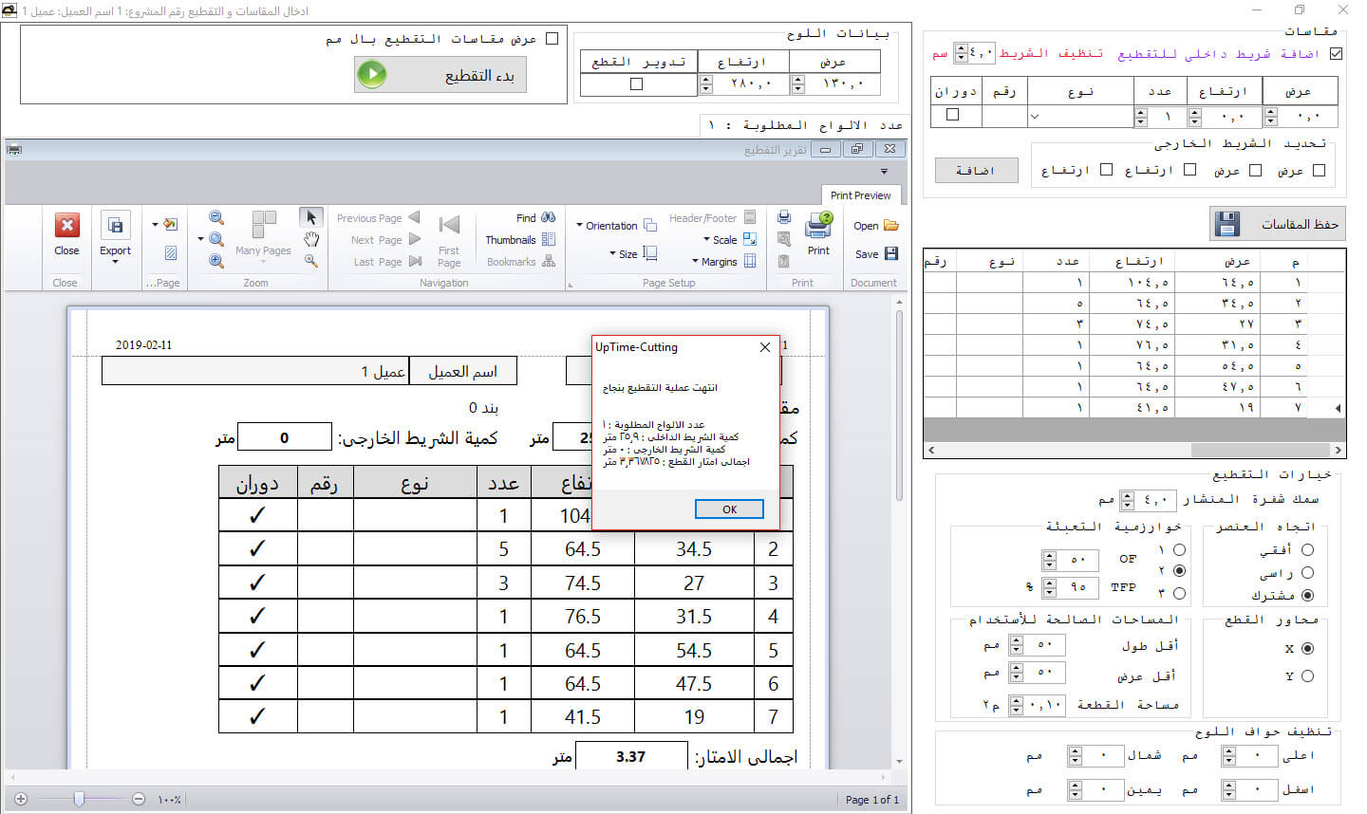Enable the تدوير القطع checkbox
This screenshot has height=814, width=1367.
[636, 84]
